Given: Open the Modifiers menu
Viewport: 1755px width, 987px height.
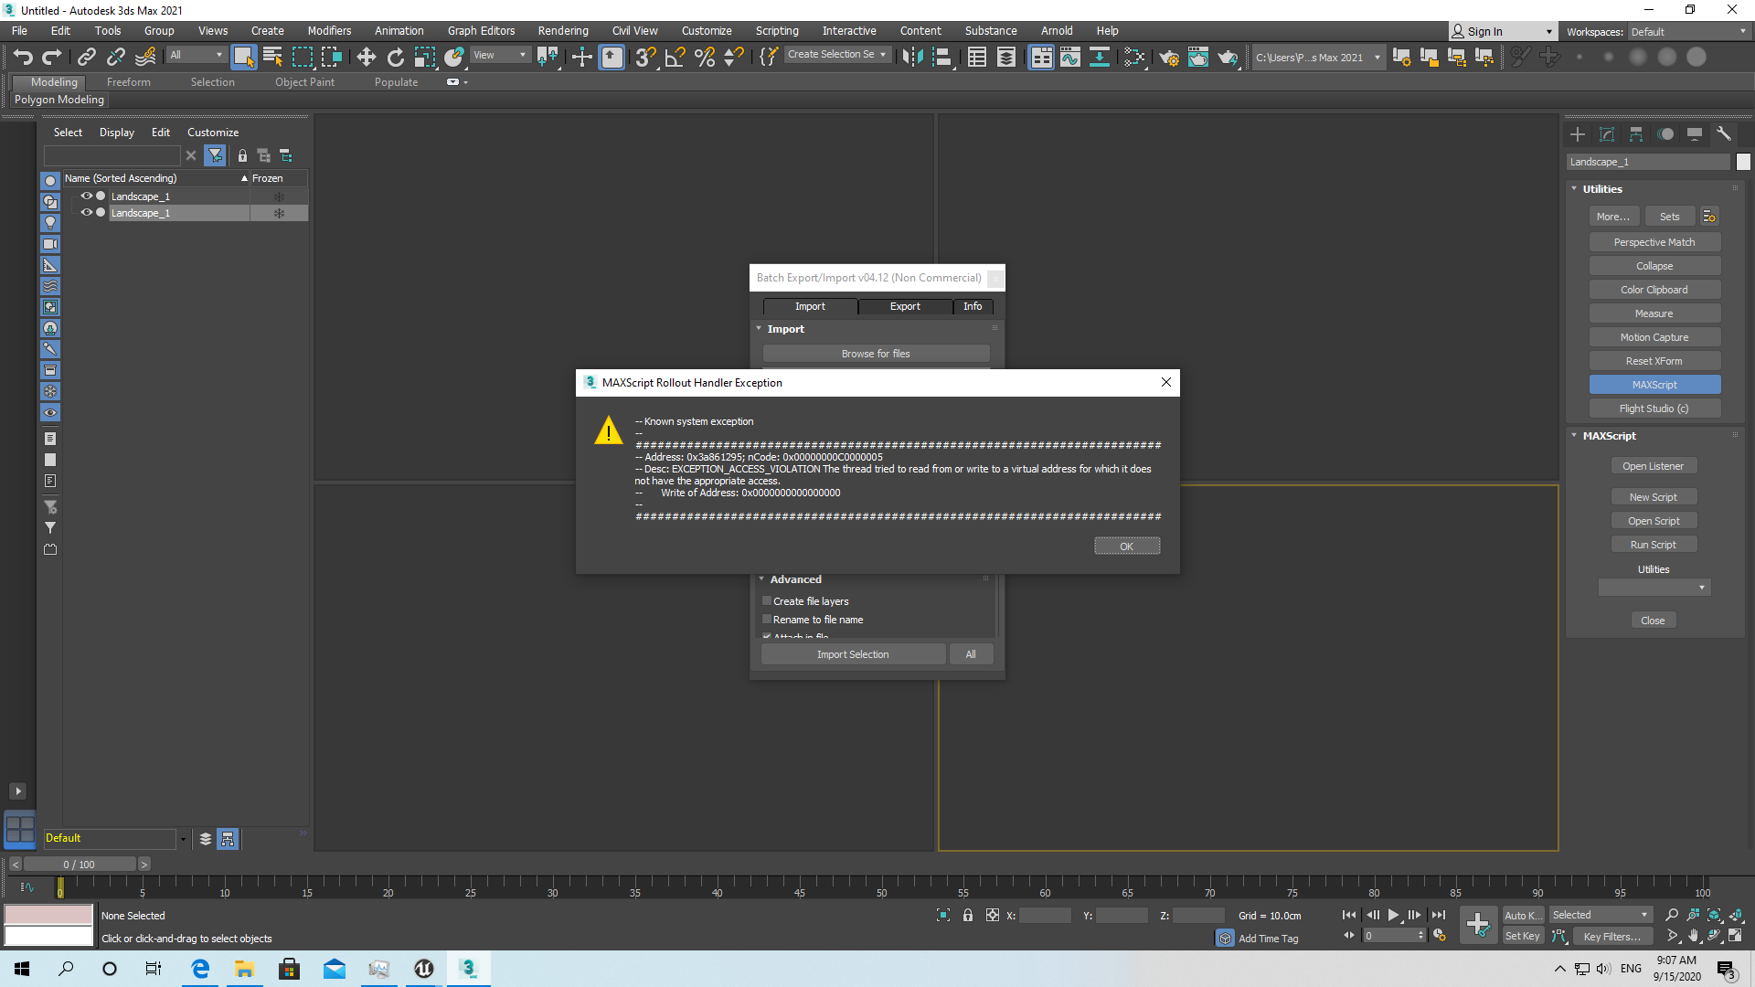Looking at the screenshot, I should pos(329,31).
